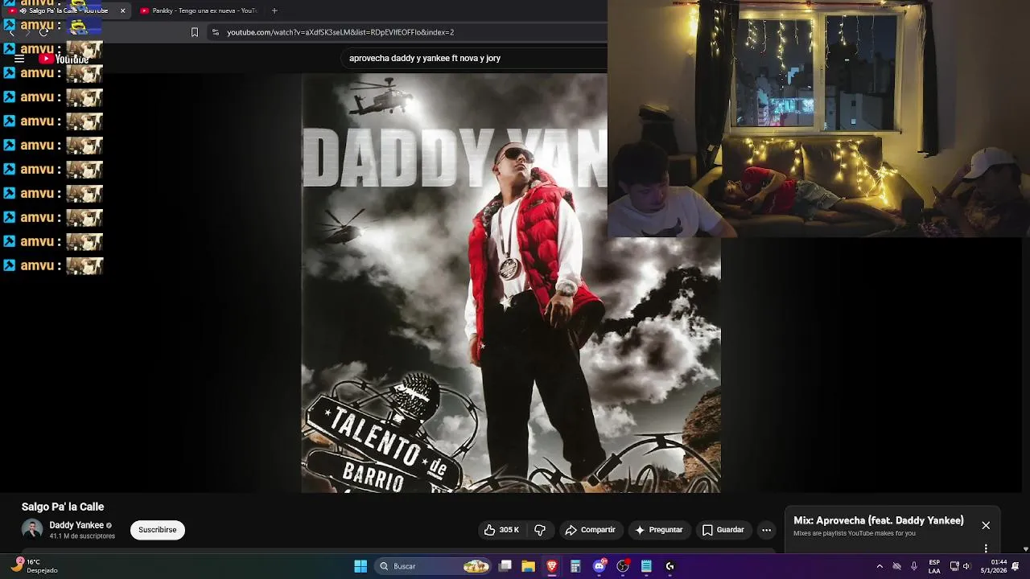Open Discord from the taskbar

[599, 566]
